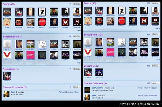Open the Sameer cartoon avatar in Friends (23)
The image size is (162, 107).
pos(7,22)
